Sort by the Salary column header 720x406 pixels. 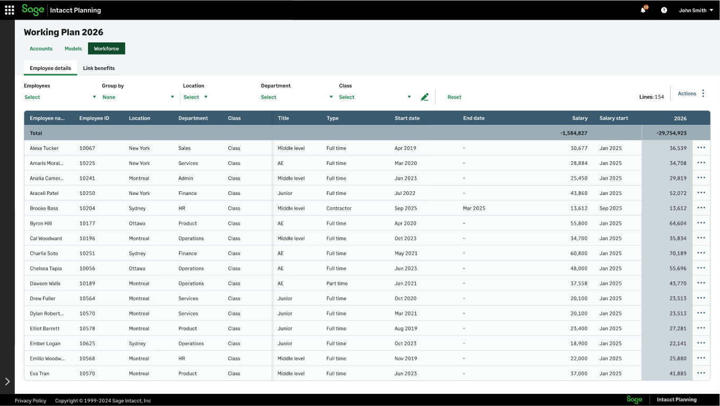(580, 118)
